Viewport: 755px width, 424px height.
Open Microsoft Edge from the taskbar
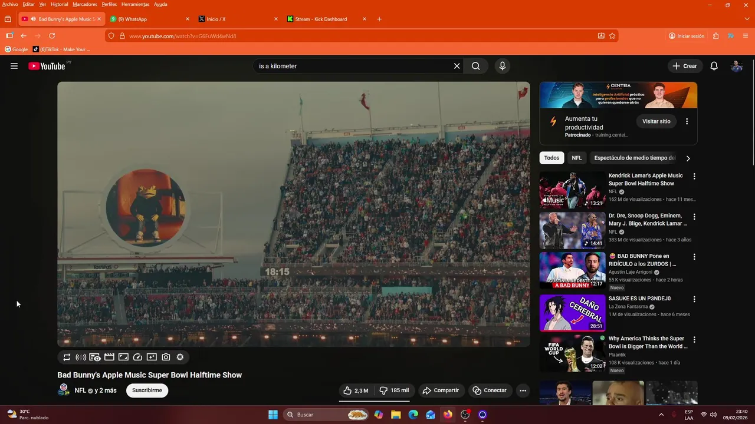(x=413, y=415)
